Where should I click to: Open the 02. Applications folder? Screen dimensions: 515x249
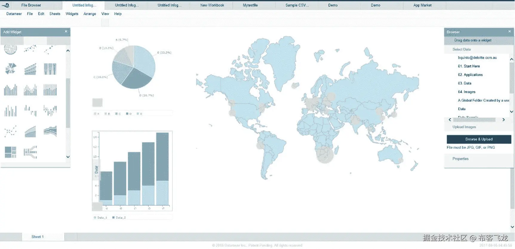click(470, 75)
